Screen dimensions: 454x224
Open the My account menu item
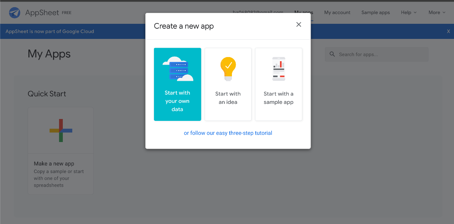337,12
